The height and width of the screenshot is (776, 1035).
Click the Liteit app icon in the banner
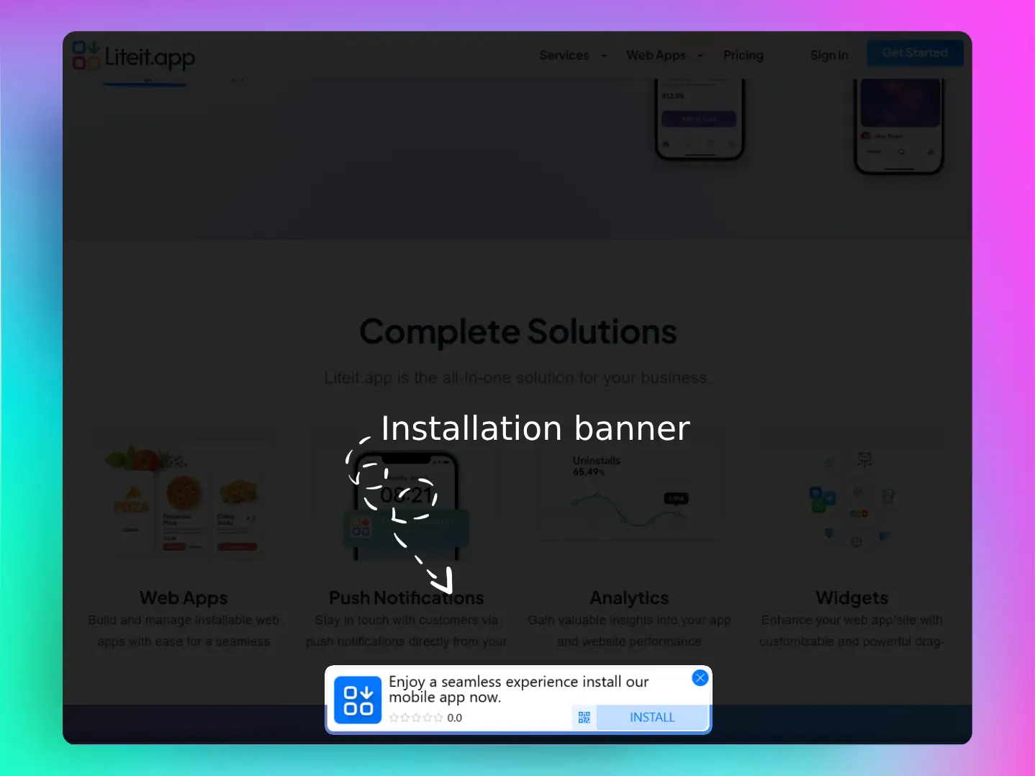pyautogui.click(x=358, y=700)
